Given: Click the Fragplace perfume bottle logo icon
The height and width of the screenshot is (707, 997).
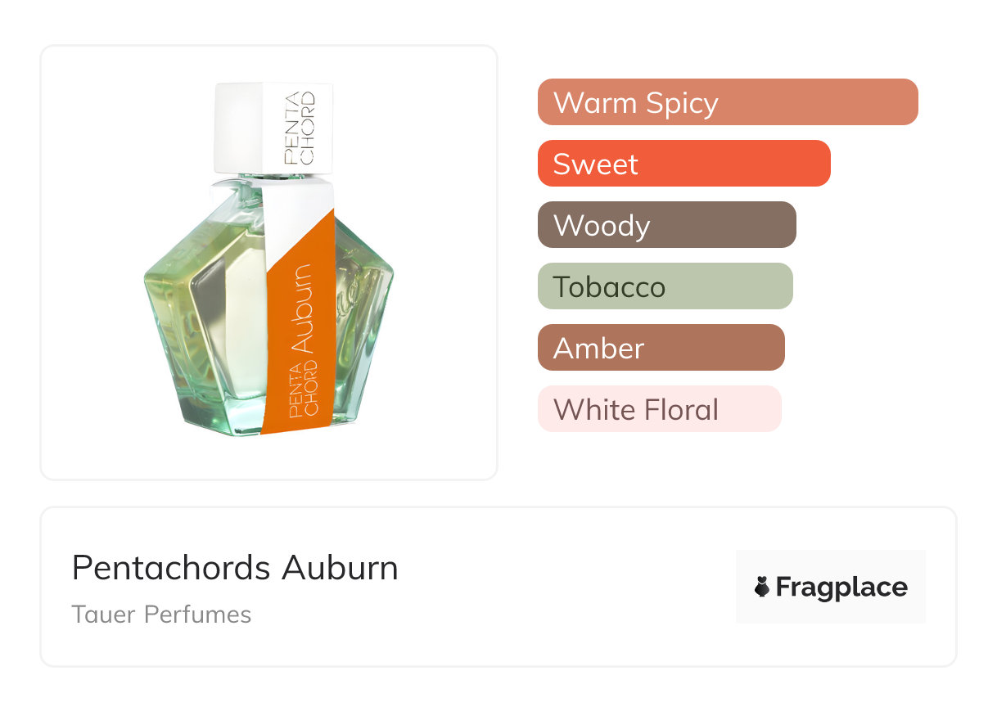Looking at the screenshot, I should 762,587.
